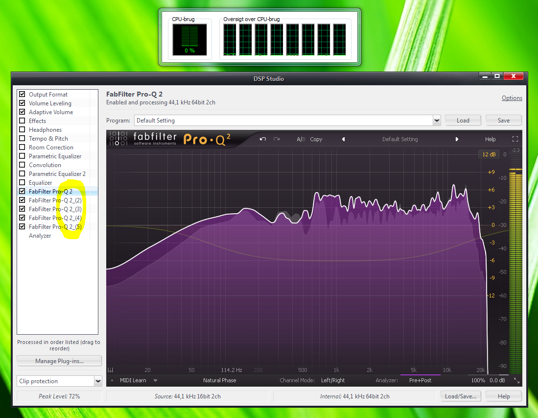The width and height of the screenshot is (538, 418).
Task: Click the MIDI Learn indicator dot
Action: (x=112, y=380)
